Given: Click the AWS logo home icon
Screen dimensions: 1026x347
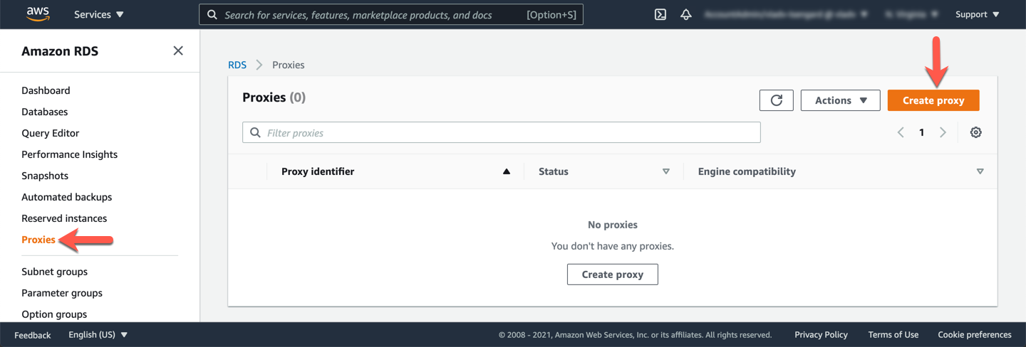Looking at the screenshot, I should tap(38, 14).
